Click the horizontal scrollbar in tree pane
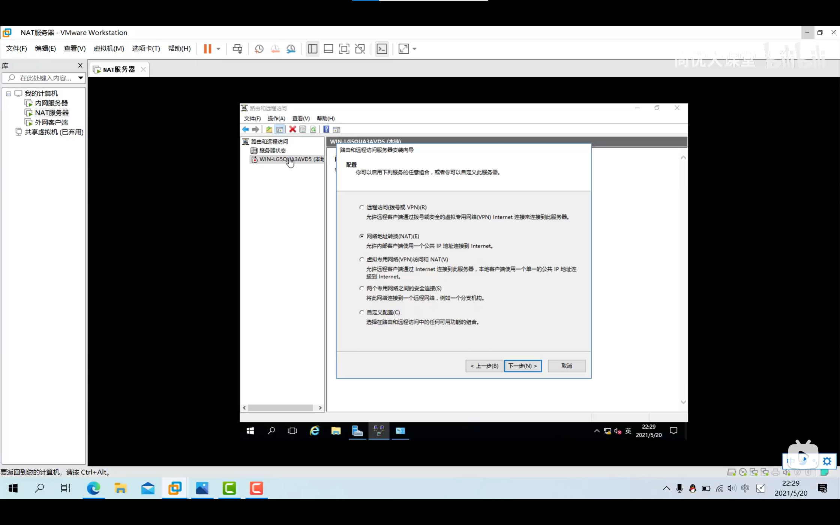Image resolution: width=840 pixels, height=525 pixels. pyautogui.click(x=280, y=408)
